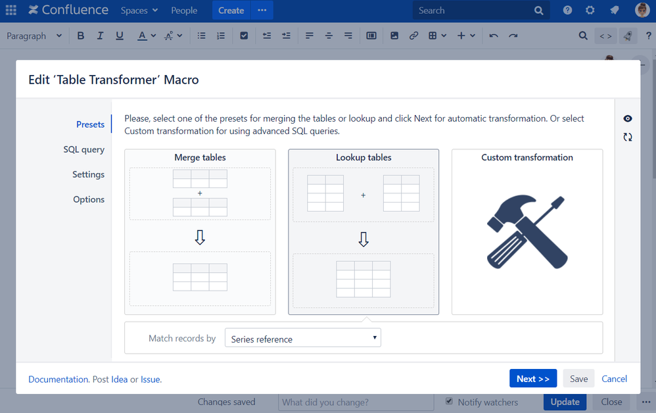Screen dimensions: 656x413
Task: Refresh the macro preview
Action: (628, 137)
